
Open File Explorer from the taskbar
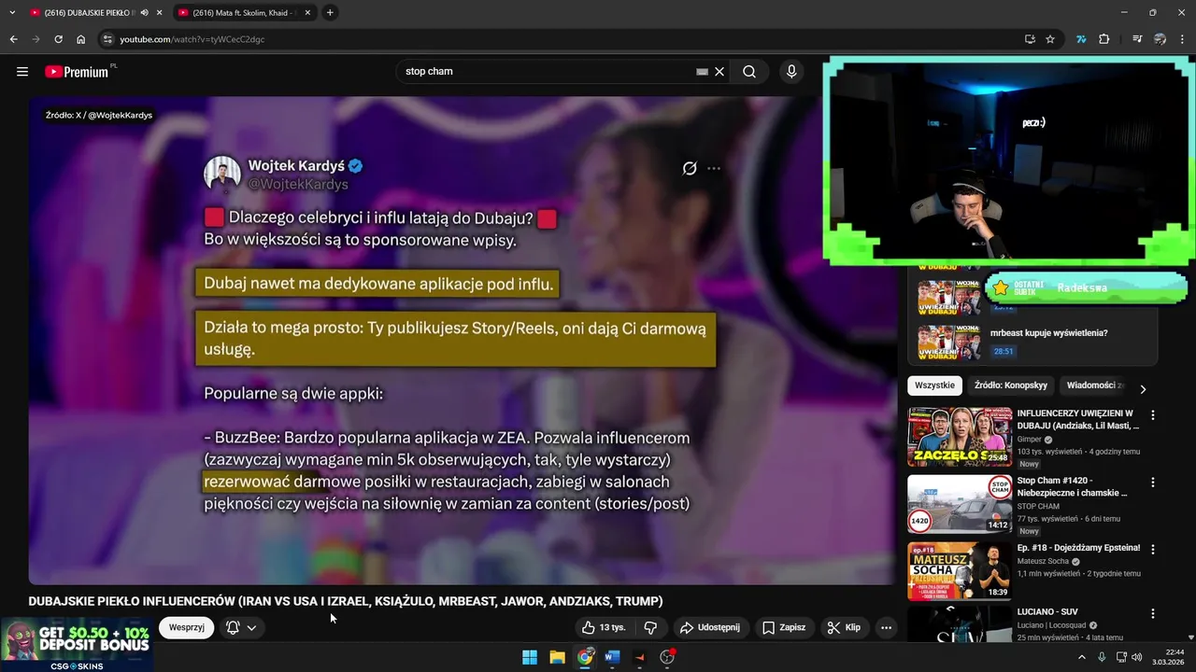tap(557, 657)
